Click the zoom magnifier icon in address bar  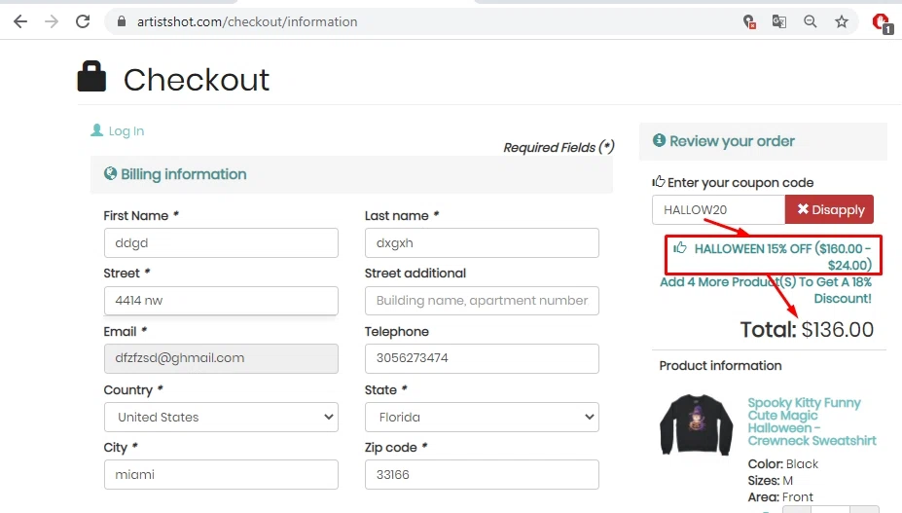click(x=811, y=21)
